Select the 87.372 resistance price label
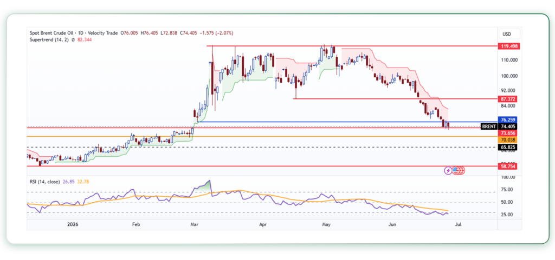This screenshot has height=260, width=555. click(507, 99)
